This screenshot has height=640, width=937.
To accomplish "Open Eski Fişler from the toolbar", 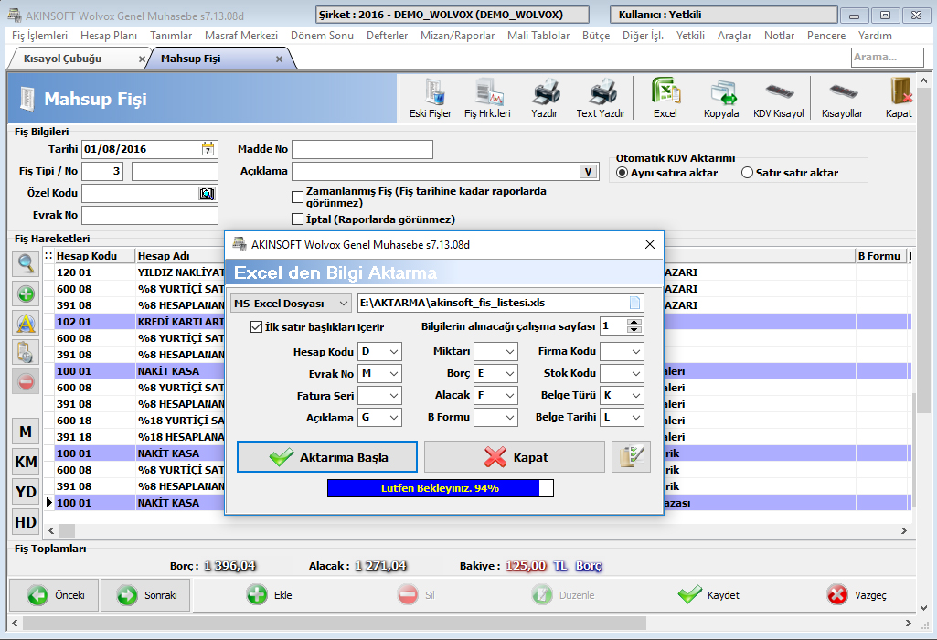I will pos(431,99).
